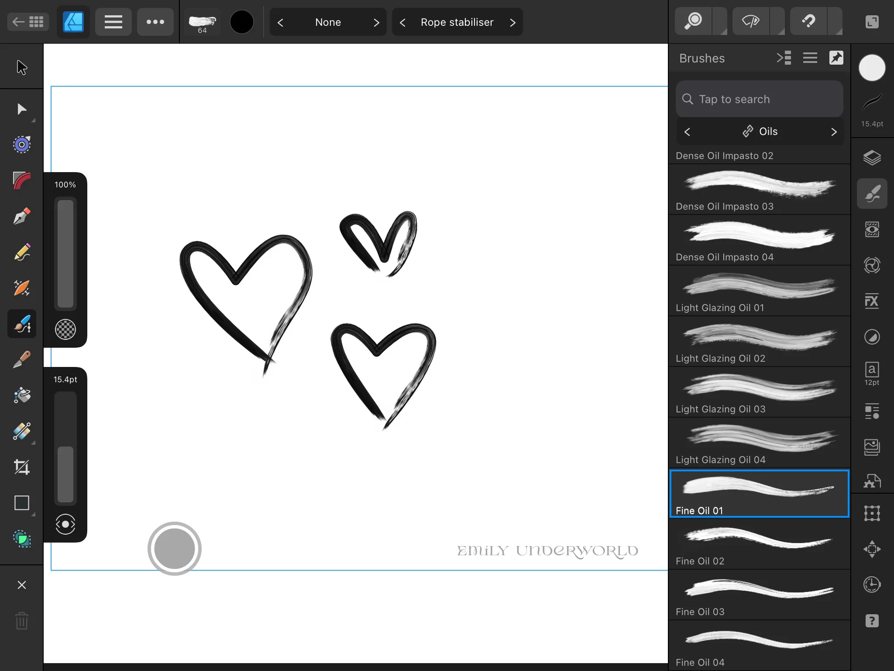Screen dimensions: 894x671
Task: Advance to the next brush category with the right chevron
Action: tap(834, 131)
